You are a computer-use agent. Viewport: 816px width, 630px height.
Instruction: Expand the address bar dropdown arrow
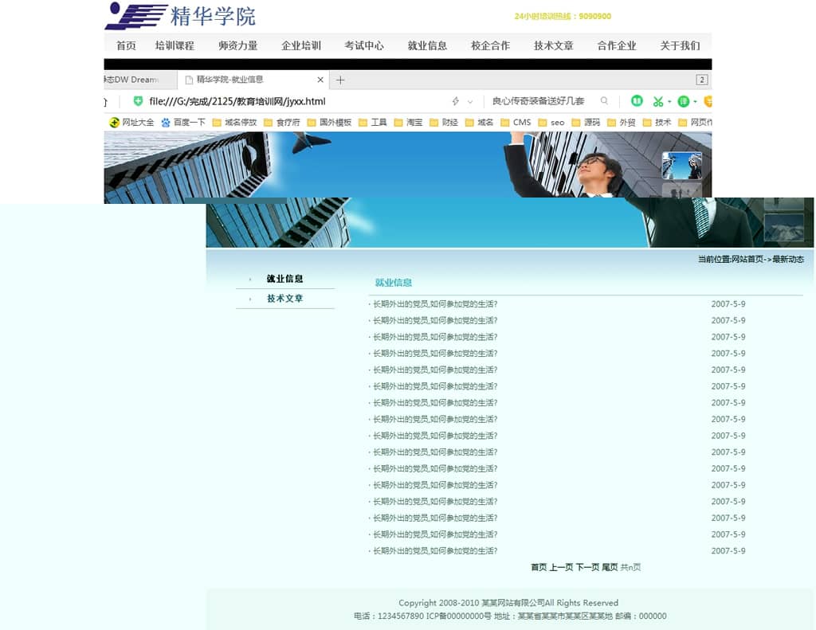click(470, 102)
